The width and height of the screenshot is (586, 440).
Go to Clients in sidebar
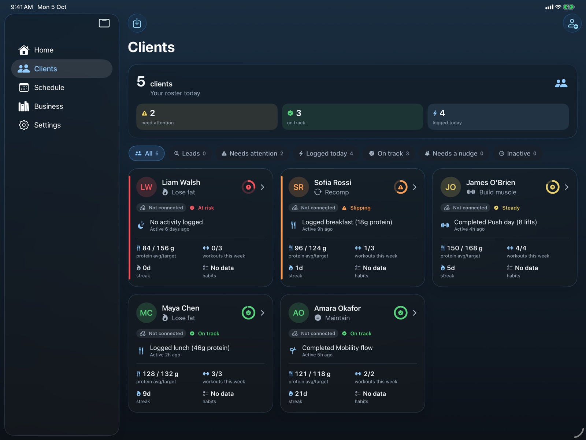(62, 69)
